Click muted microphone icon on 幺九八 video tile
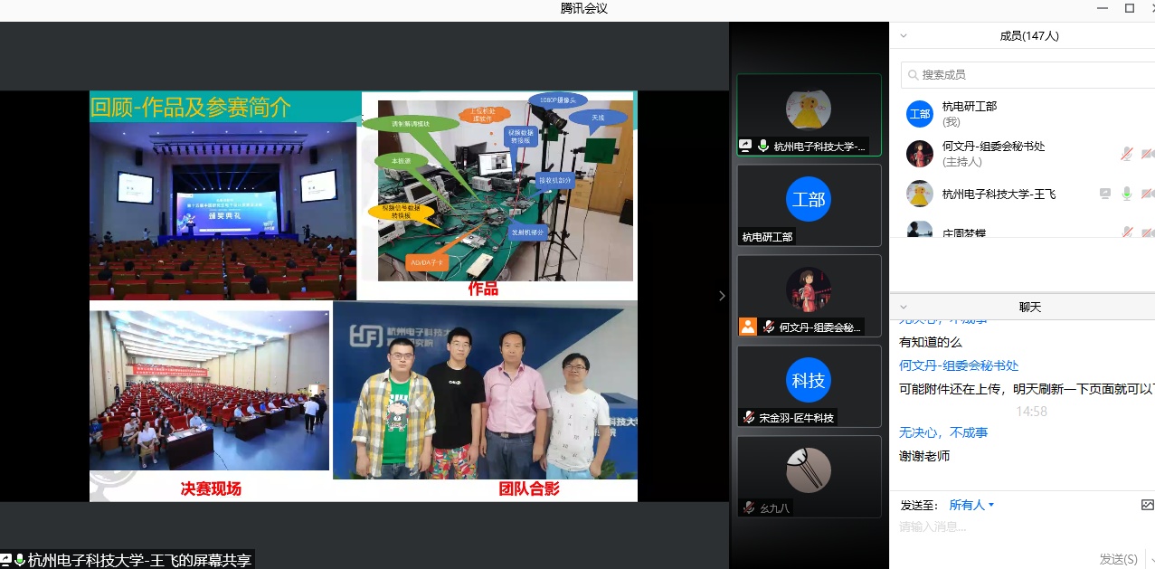1155x569 pixels. click(749, 507)
